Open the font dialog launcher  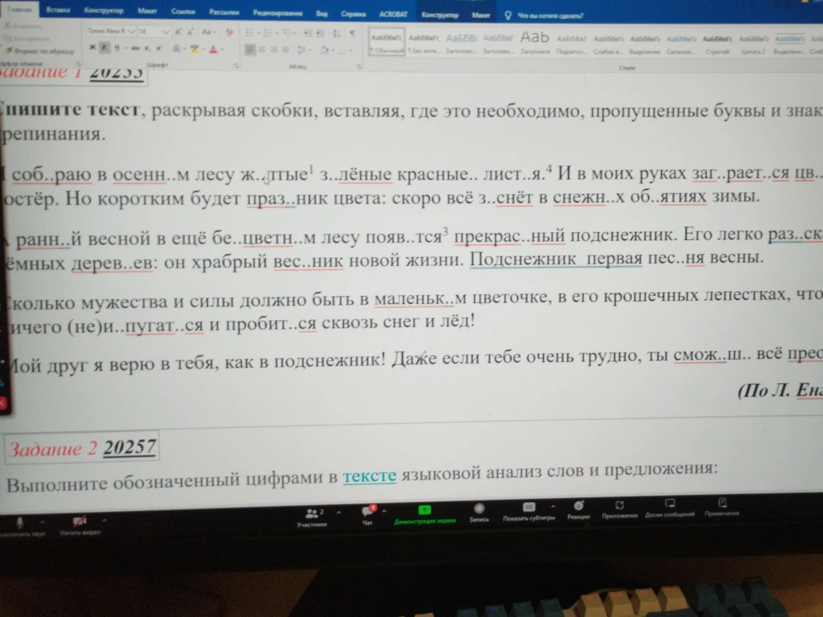(236, 66)
